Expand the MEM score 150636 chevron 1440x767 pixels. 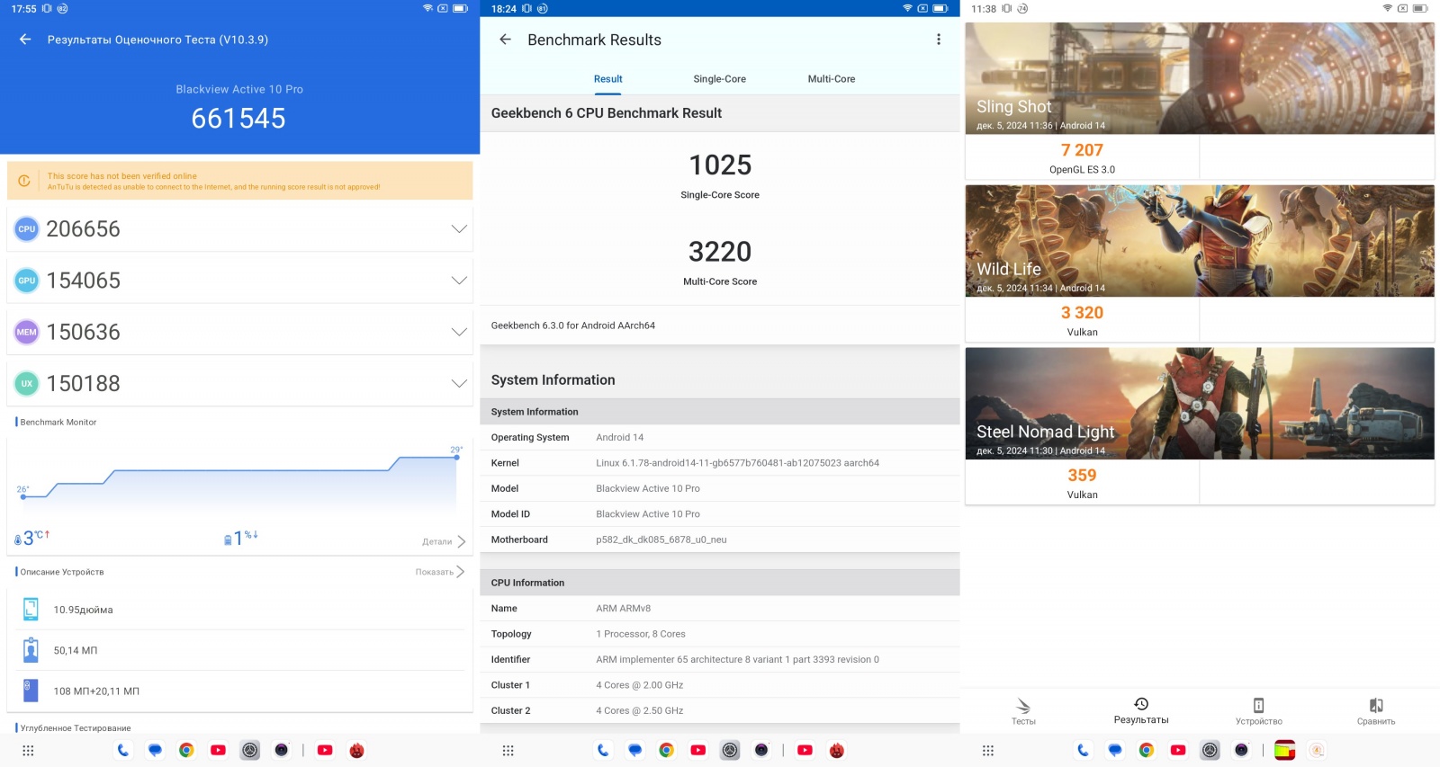459,332
